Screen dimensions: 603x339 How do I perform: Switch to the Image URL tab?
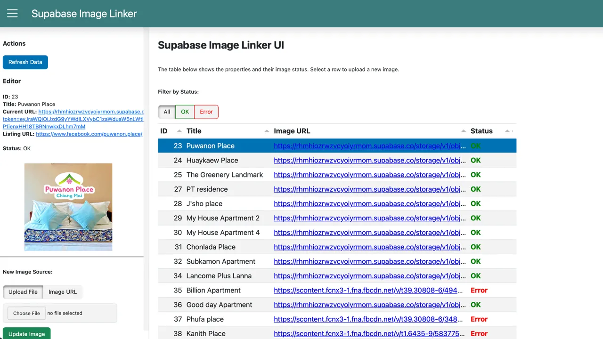point(62,291)
